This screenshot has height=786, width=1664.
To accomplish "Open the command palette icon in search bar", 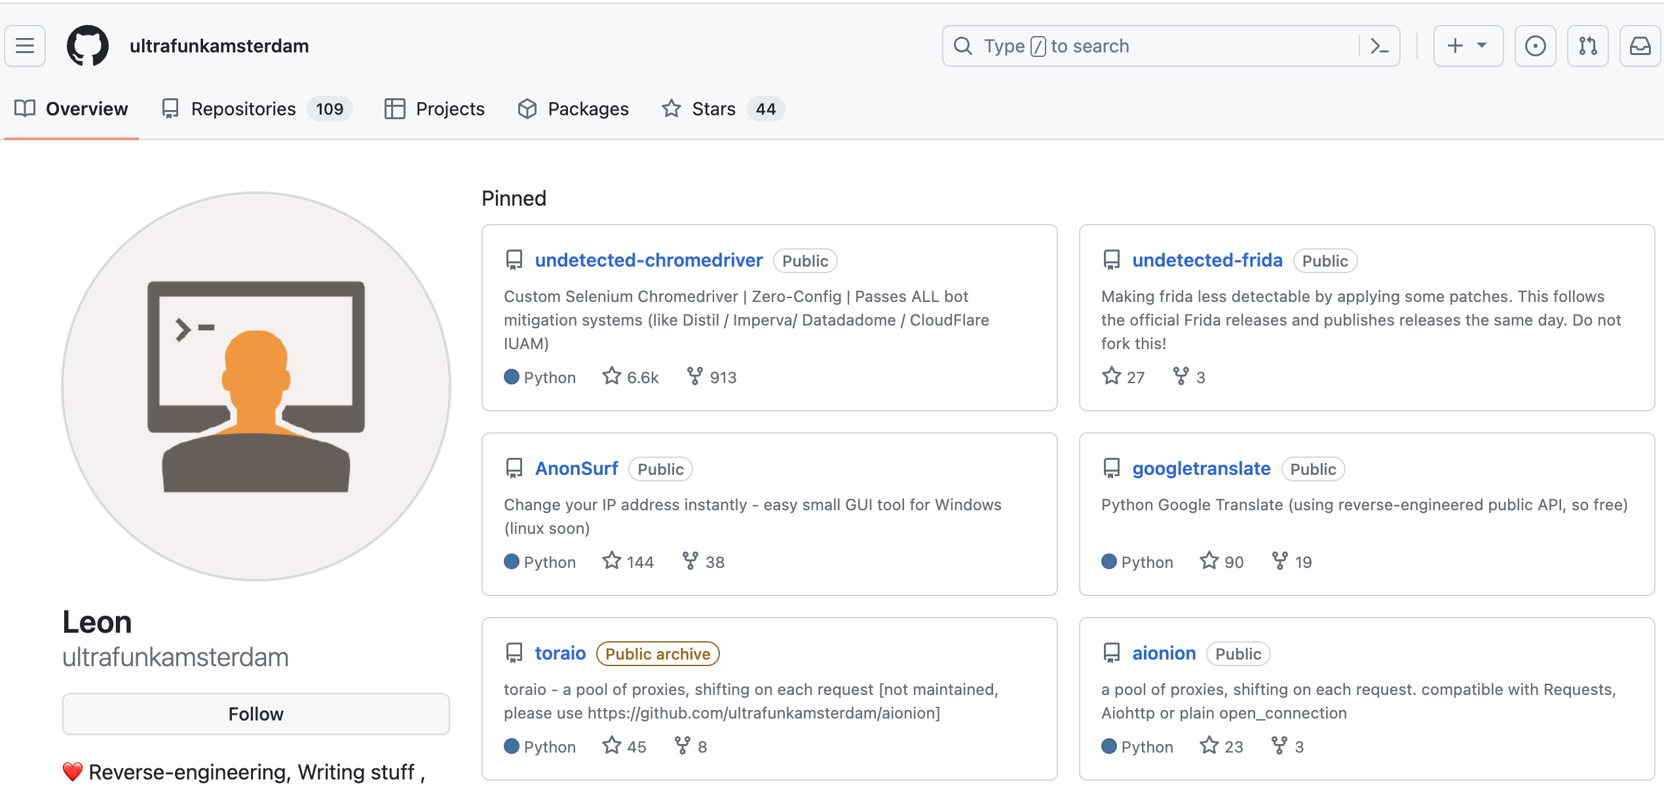I will [x=1379, y=46].
